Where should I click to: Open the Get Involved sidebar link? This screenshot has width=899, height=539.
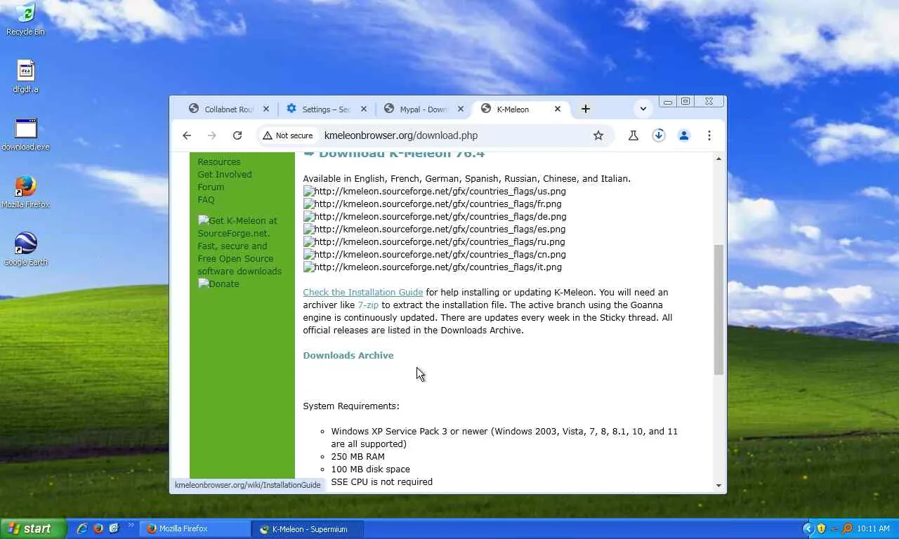pyautogui.click(x=225, y=175)
